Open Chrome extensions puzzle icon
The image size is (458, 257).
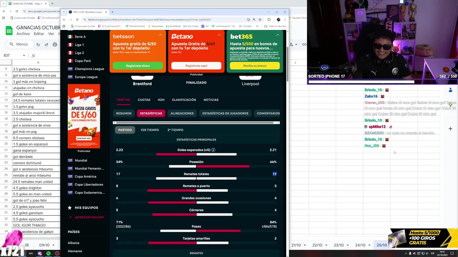(269, 20)
